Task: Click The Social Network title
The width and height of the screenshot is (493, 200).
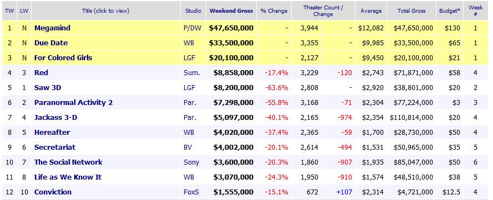Action: point(68,162)
